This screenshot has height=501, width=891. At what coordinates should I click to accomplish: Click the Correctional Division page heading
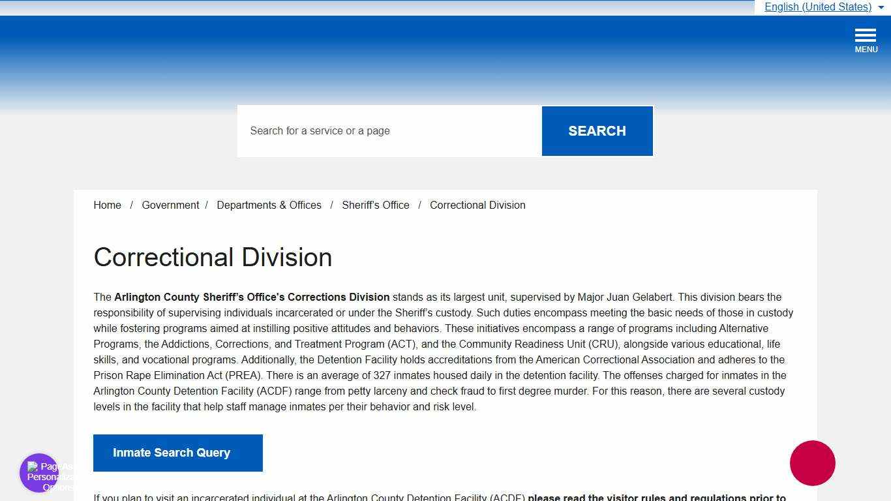click(x=213, y=257)
